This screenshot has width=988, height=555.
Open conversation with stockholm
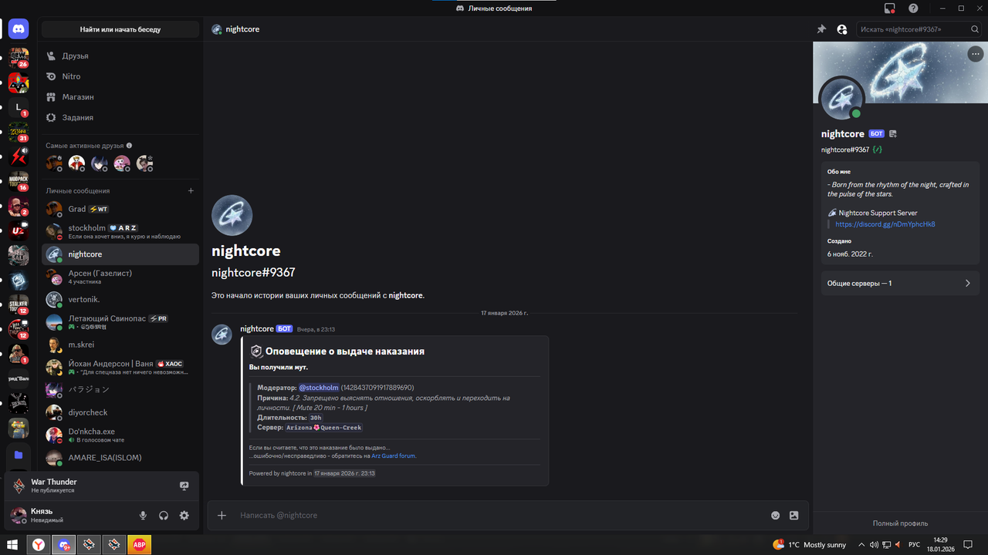(x=120, y=231)
